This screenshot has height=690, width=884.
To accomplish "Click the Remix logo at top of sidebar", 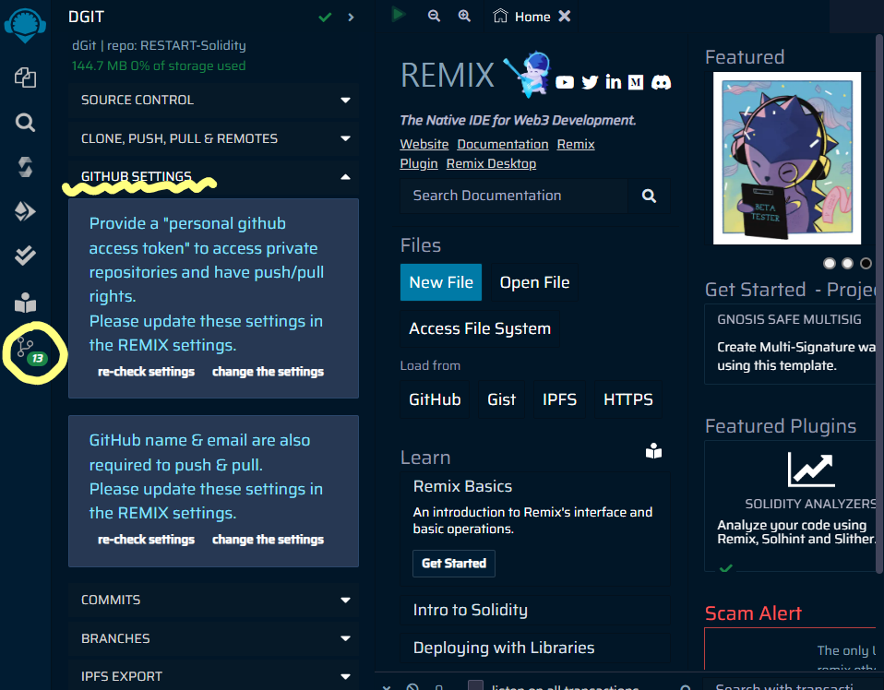I will tap(25, 26).
